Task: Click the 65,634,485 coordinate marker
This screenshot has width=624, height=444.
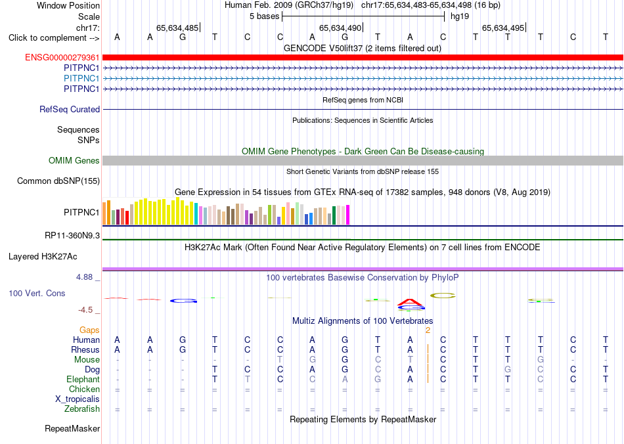Action: pos(177,28)
